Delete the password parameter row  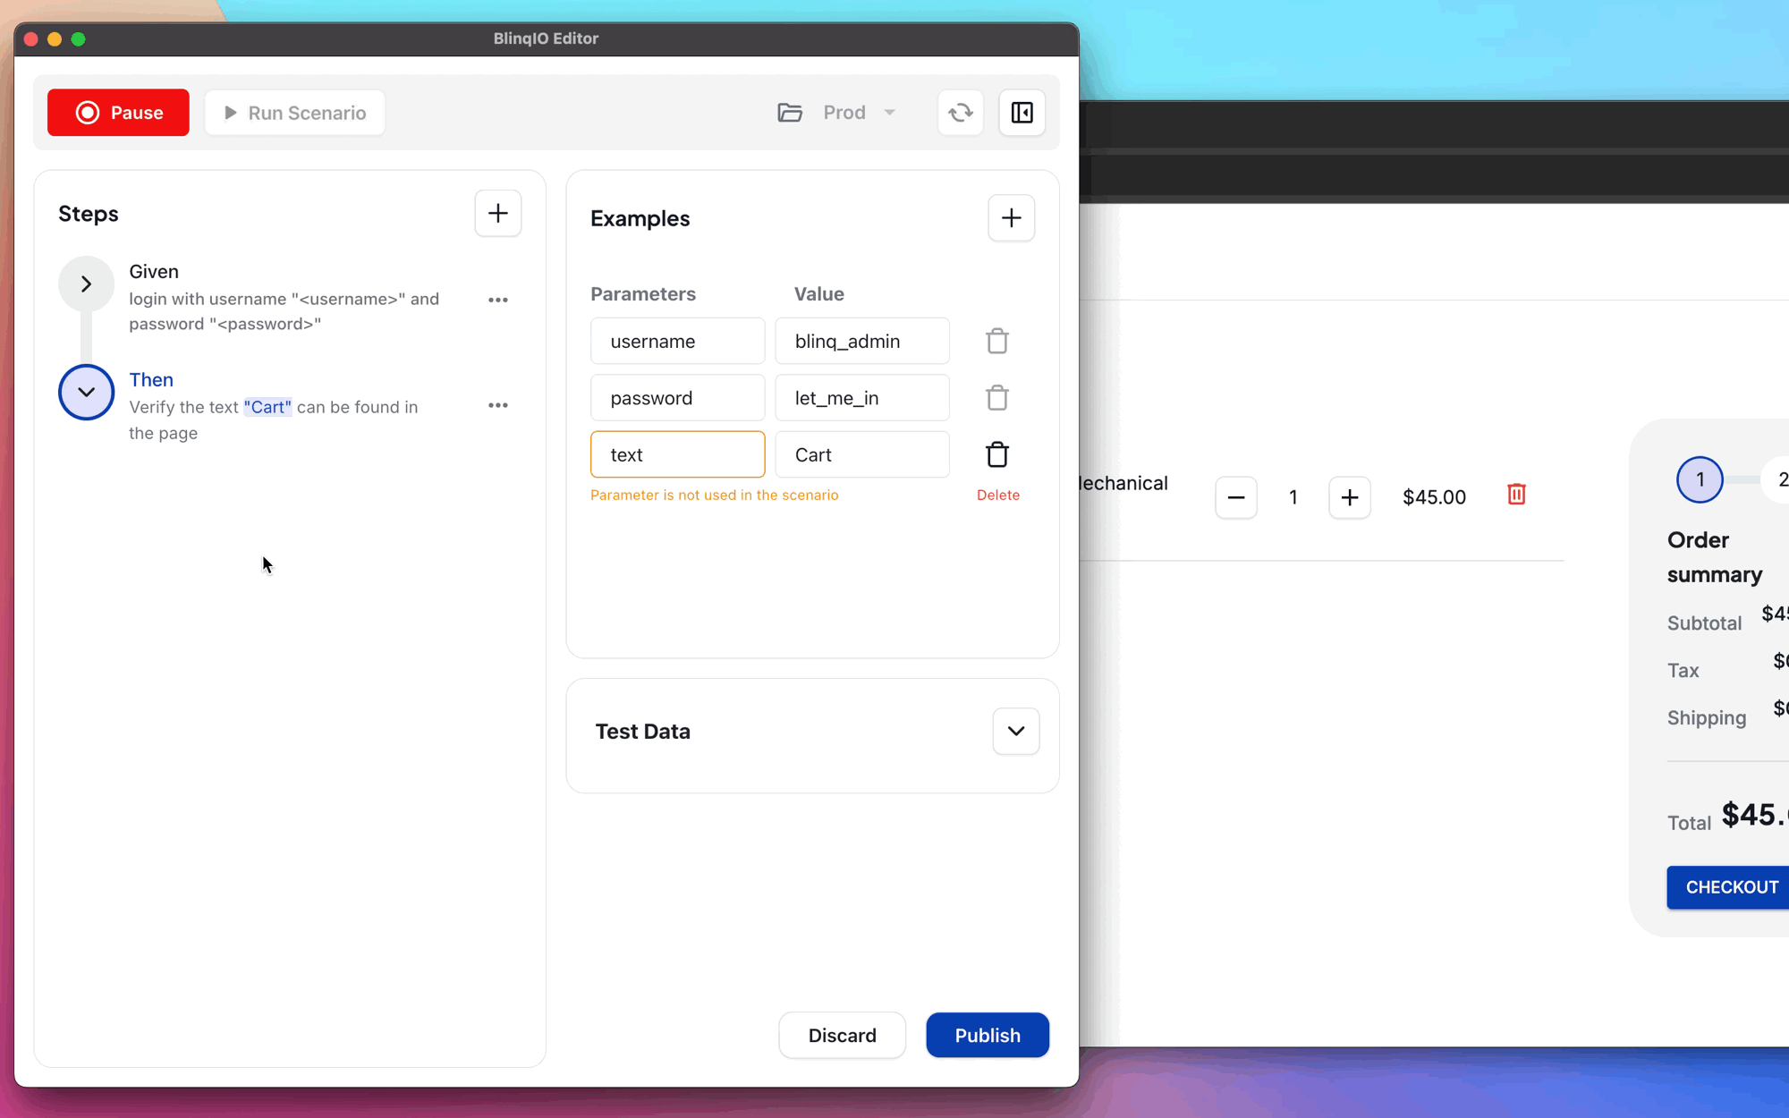[x=996, y=398]
